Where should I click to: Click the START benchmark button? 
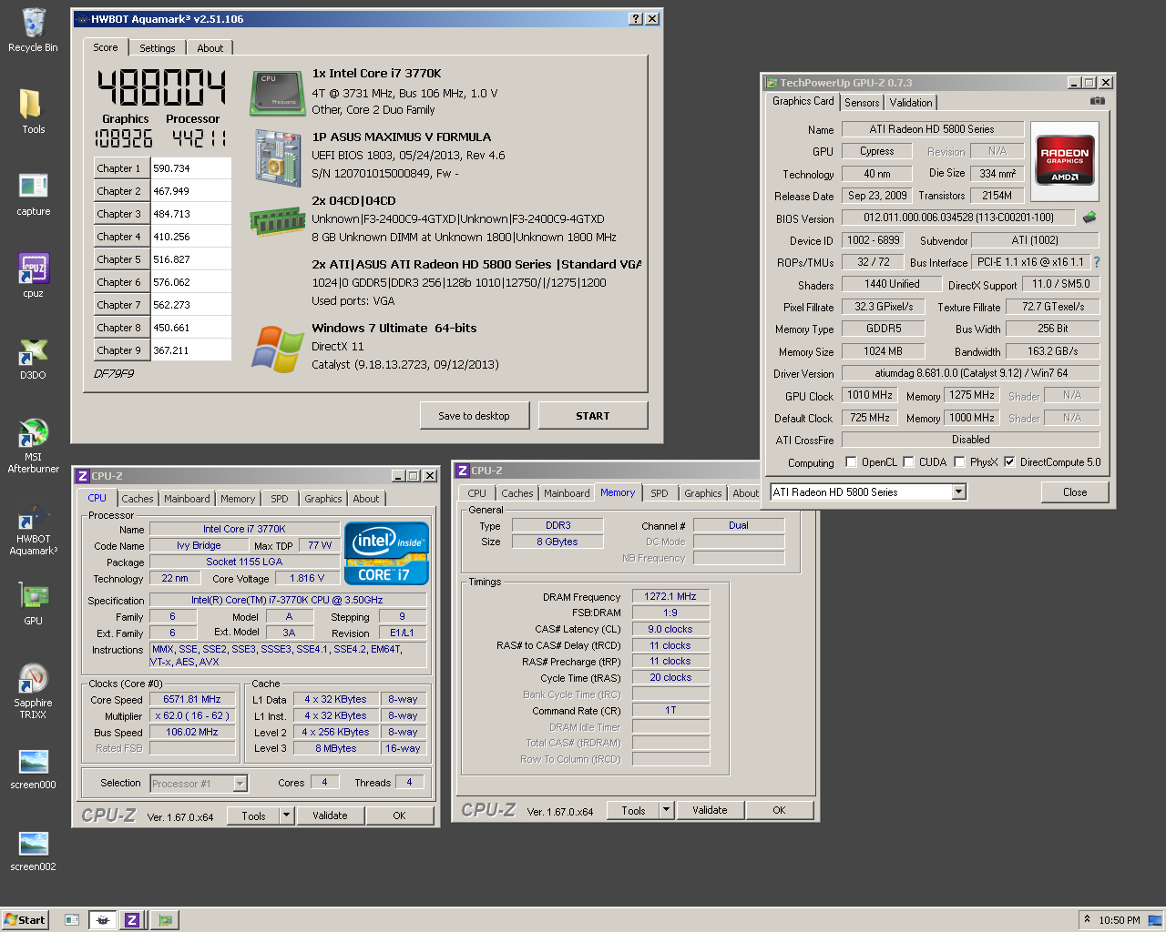click(593, 416)
